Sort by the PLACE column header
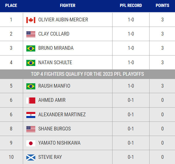Viewport: 175px width, 164px height. [x=11, y=5]
